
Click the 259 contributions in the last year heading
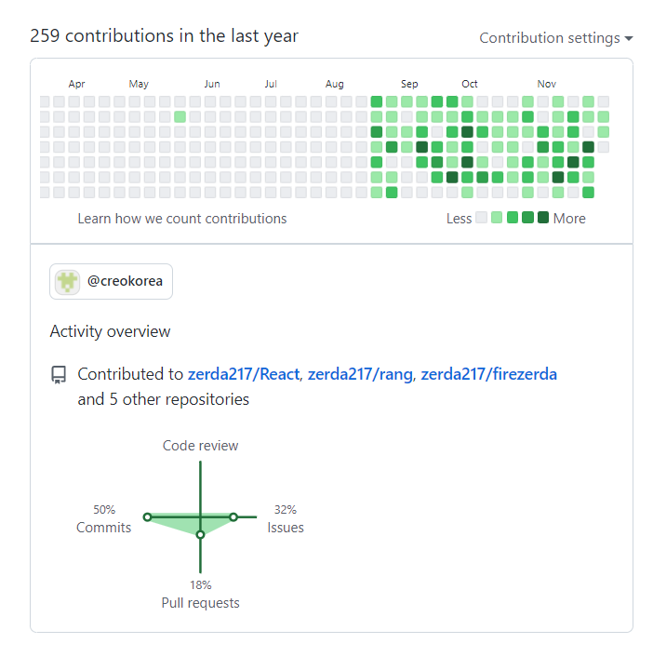click(165, 36)
